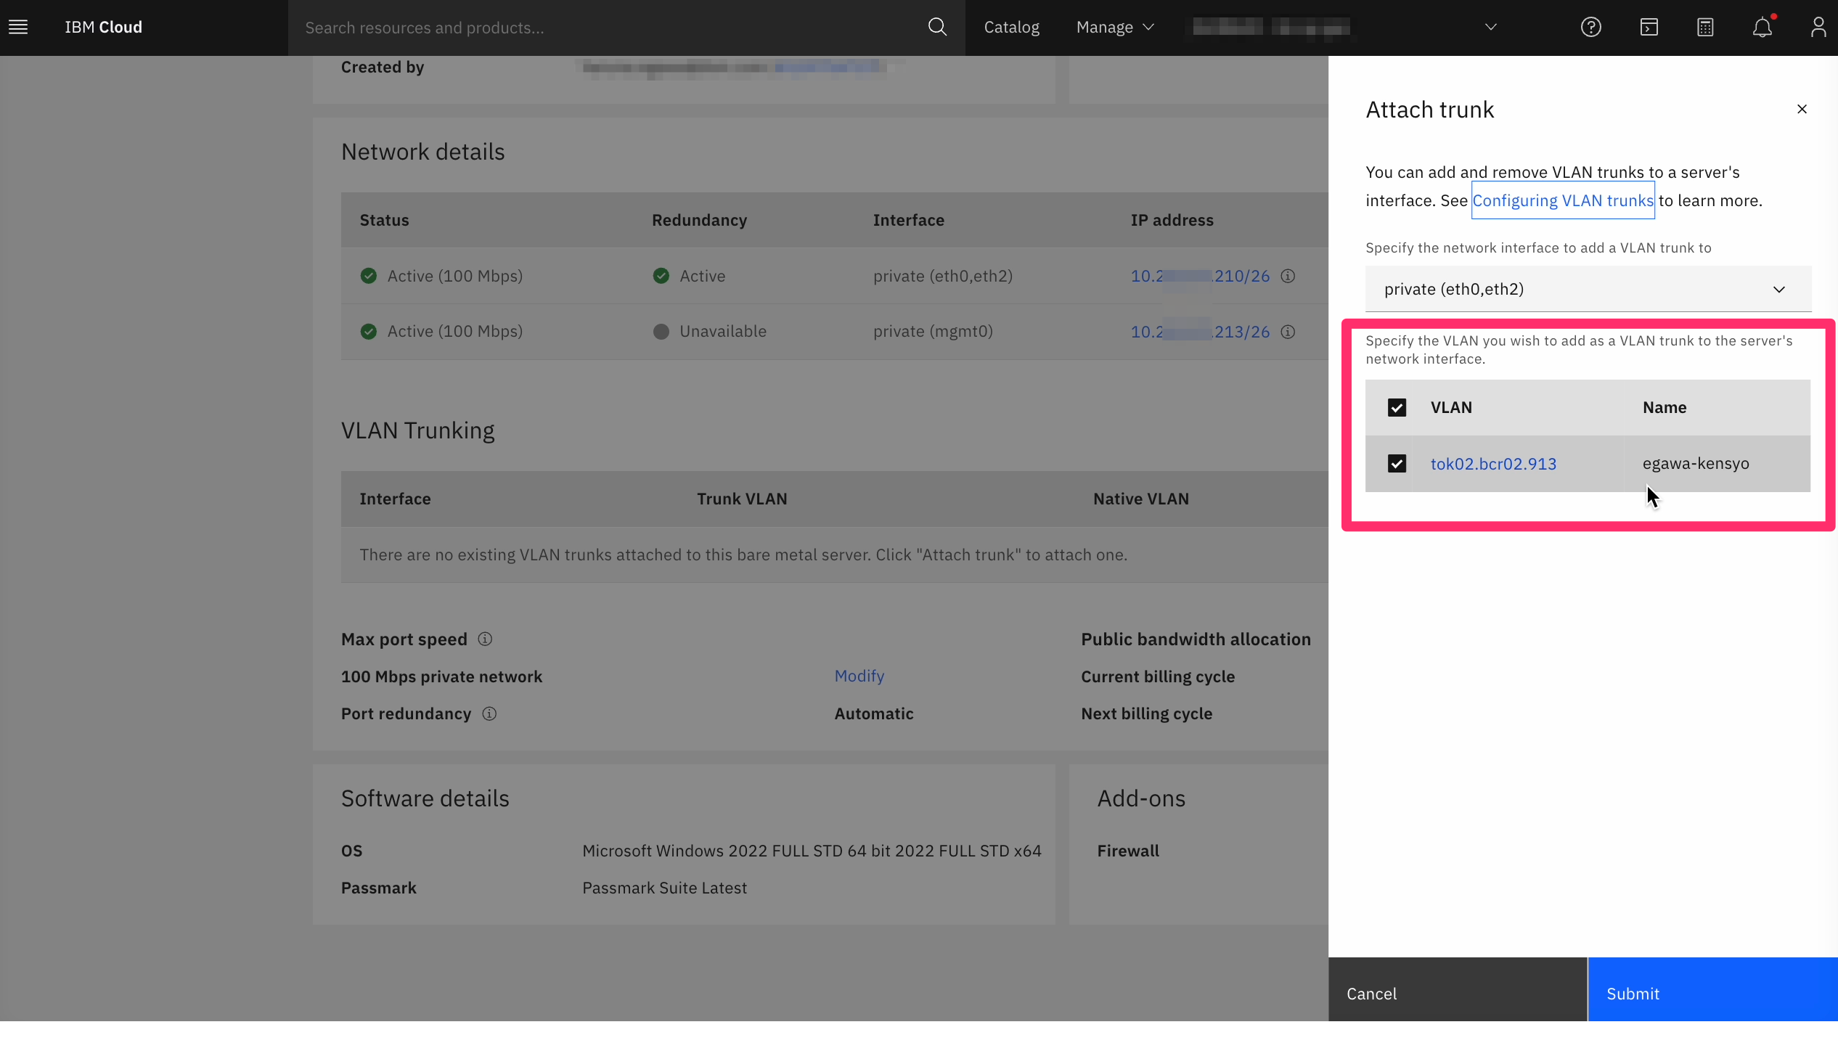Click info icon next to Port redundancy

[489, 714]
